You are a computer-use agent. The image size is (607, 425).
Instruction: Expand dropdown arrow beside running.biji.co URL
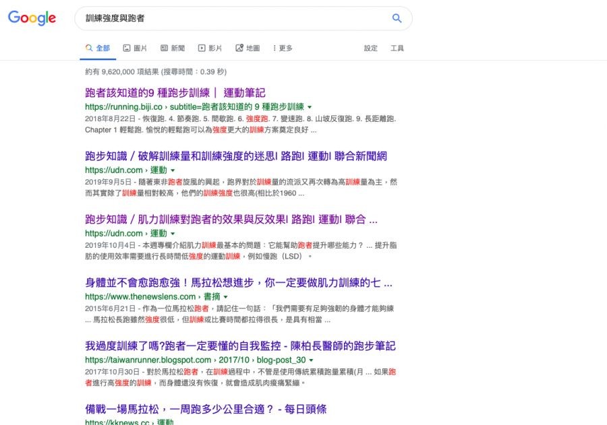point(310,107)
